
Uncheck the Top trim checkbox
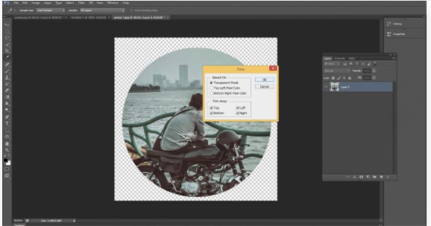click(x=211, y=108)
